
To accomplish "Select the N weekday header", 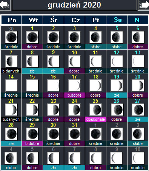I will [138, 20].
